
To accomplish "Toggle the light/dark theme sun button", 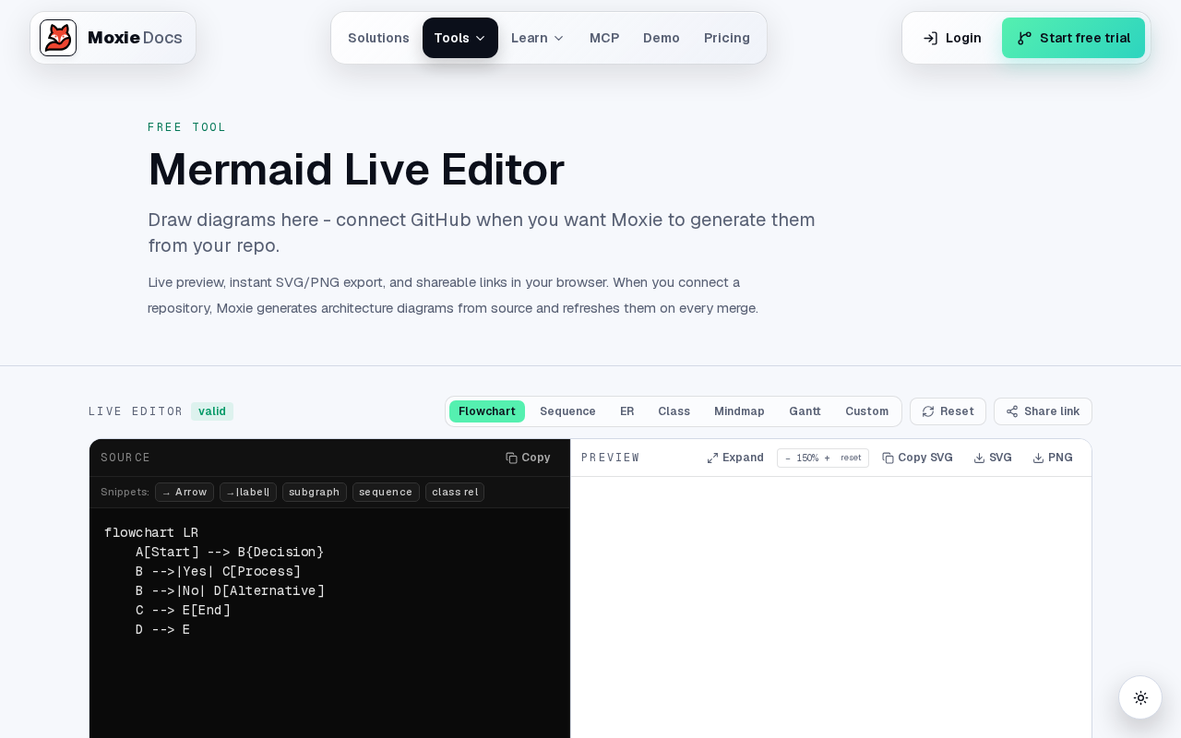I will coord(1140,697).
